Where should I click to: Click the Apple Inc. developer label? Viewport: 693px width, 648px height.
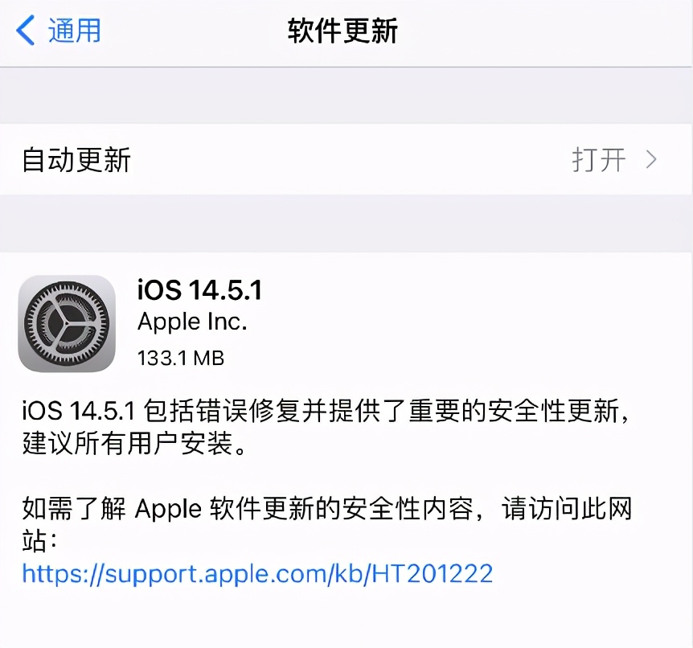(192, 322)
